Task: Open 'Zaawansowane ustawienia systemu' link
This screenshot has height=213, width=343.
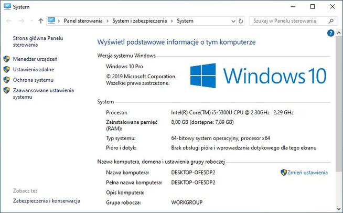Action: pos(44,94)
